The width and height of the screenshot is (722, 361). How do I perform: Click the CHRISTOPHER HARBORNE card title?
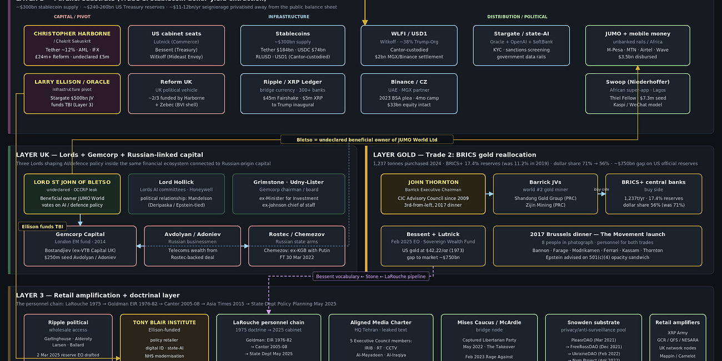pyautogui.click(x=72, y=34)
